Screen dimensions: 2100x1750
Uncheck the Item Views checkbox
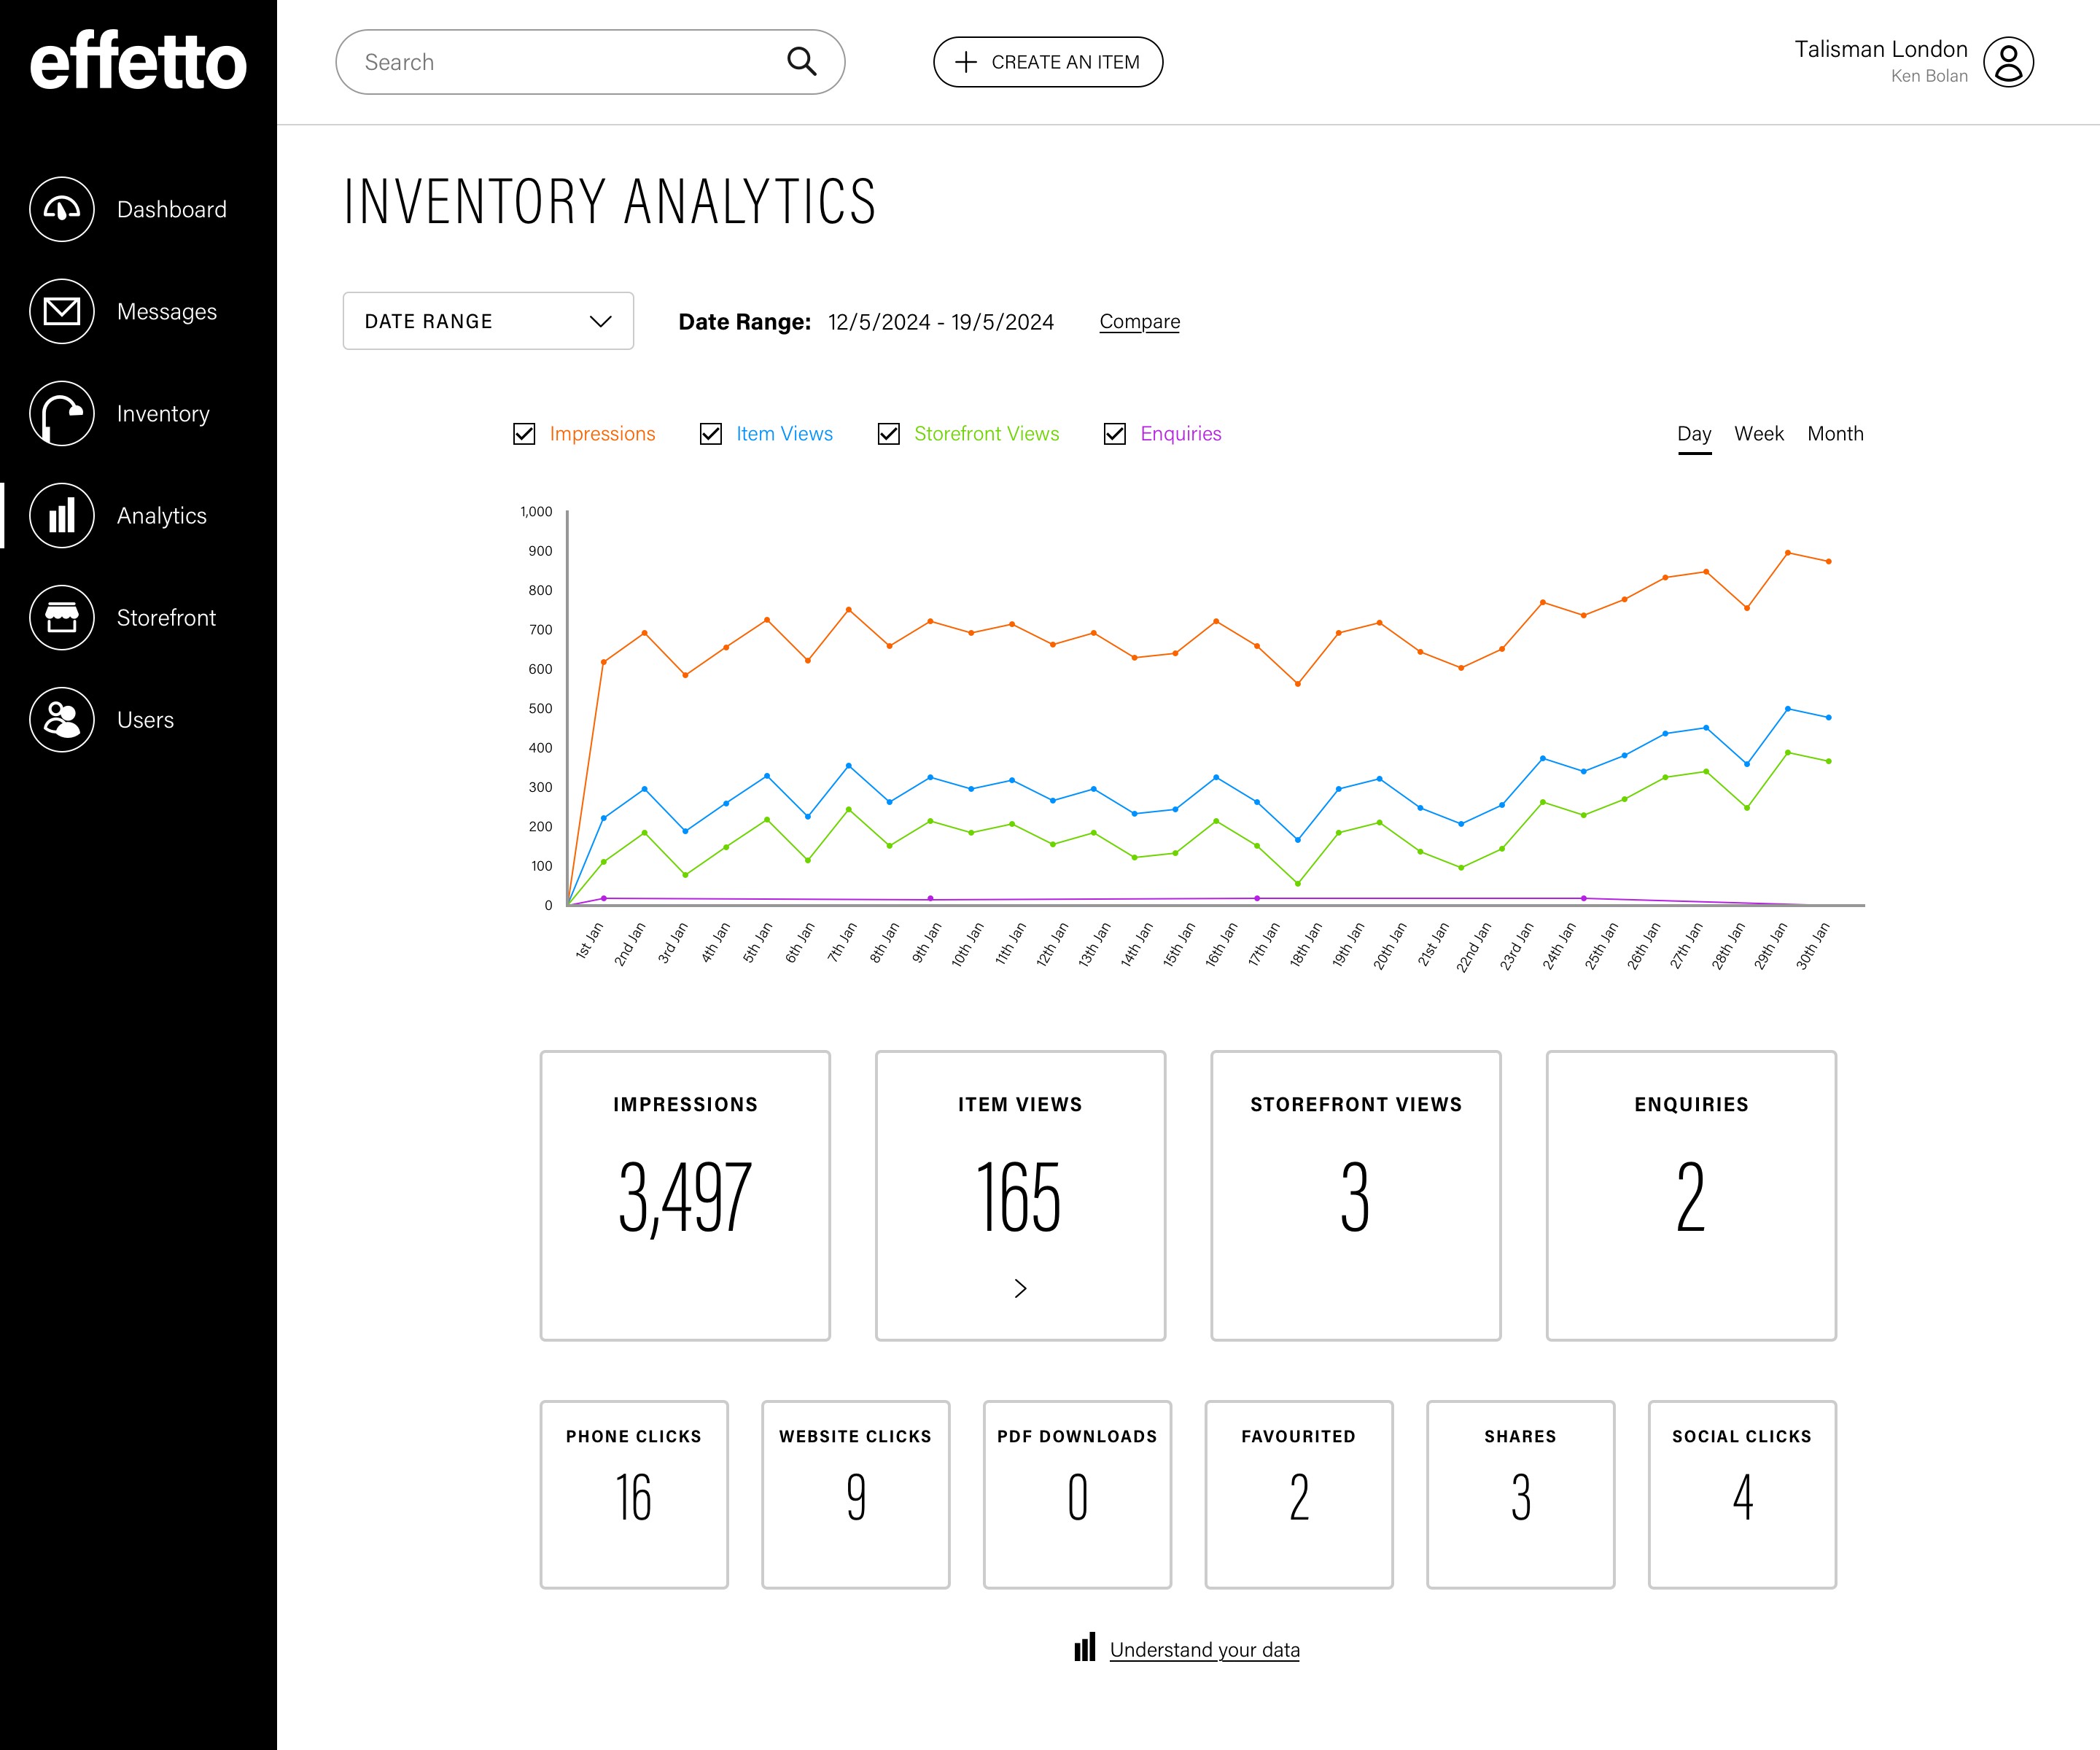(x=711, y=434)
